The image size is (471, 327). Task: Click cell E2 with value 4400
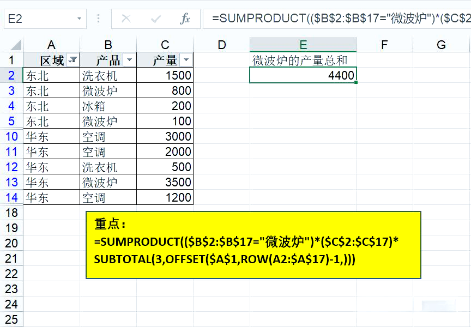pos(303,75)
